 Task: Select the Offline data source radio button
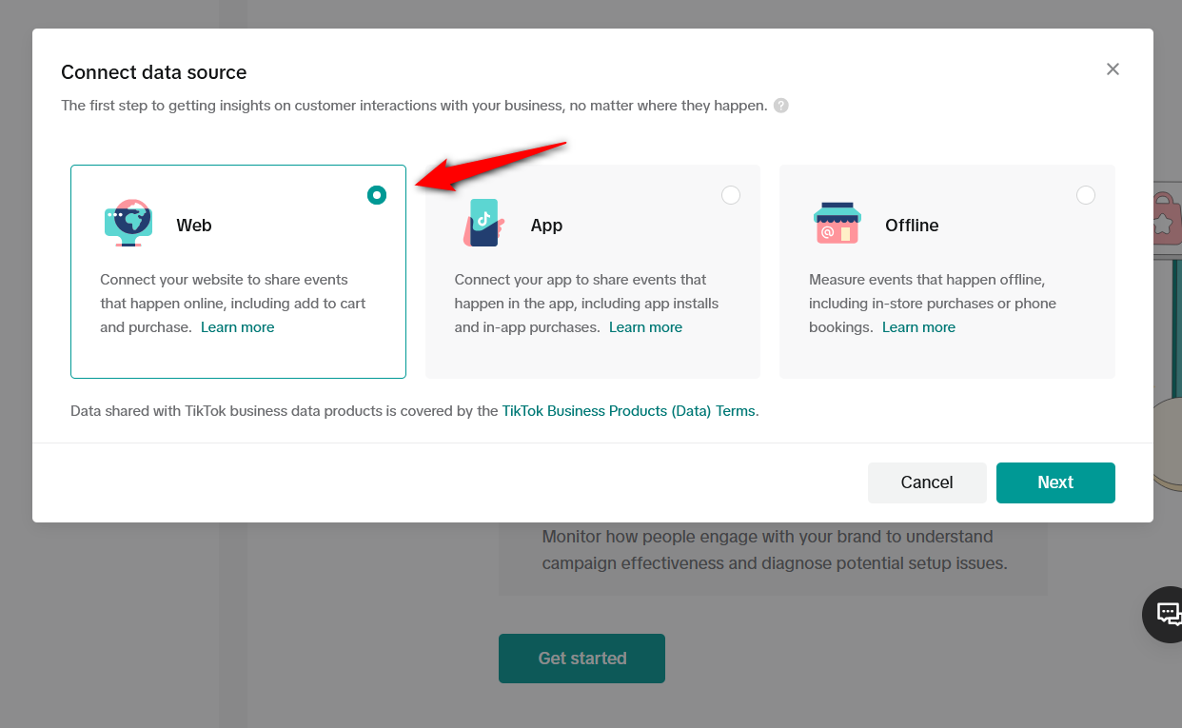(x=1086, y=195)
